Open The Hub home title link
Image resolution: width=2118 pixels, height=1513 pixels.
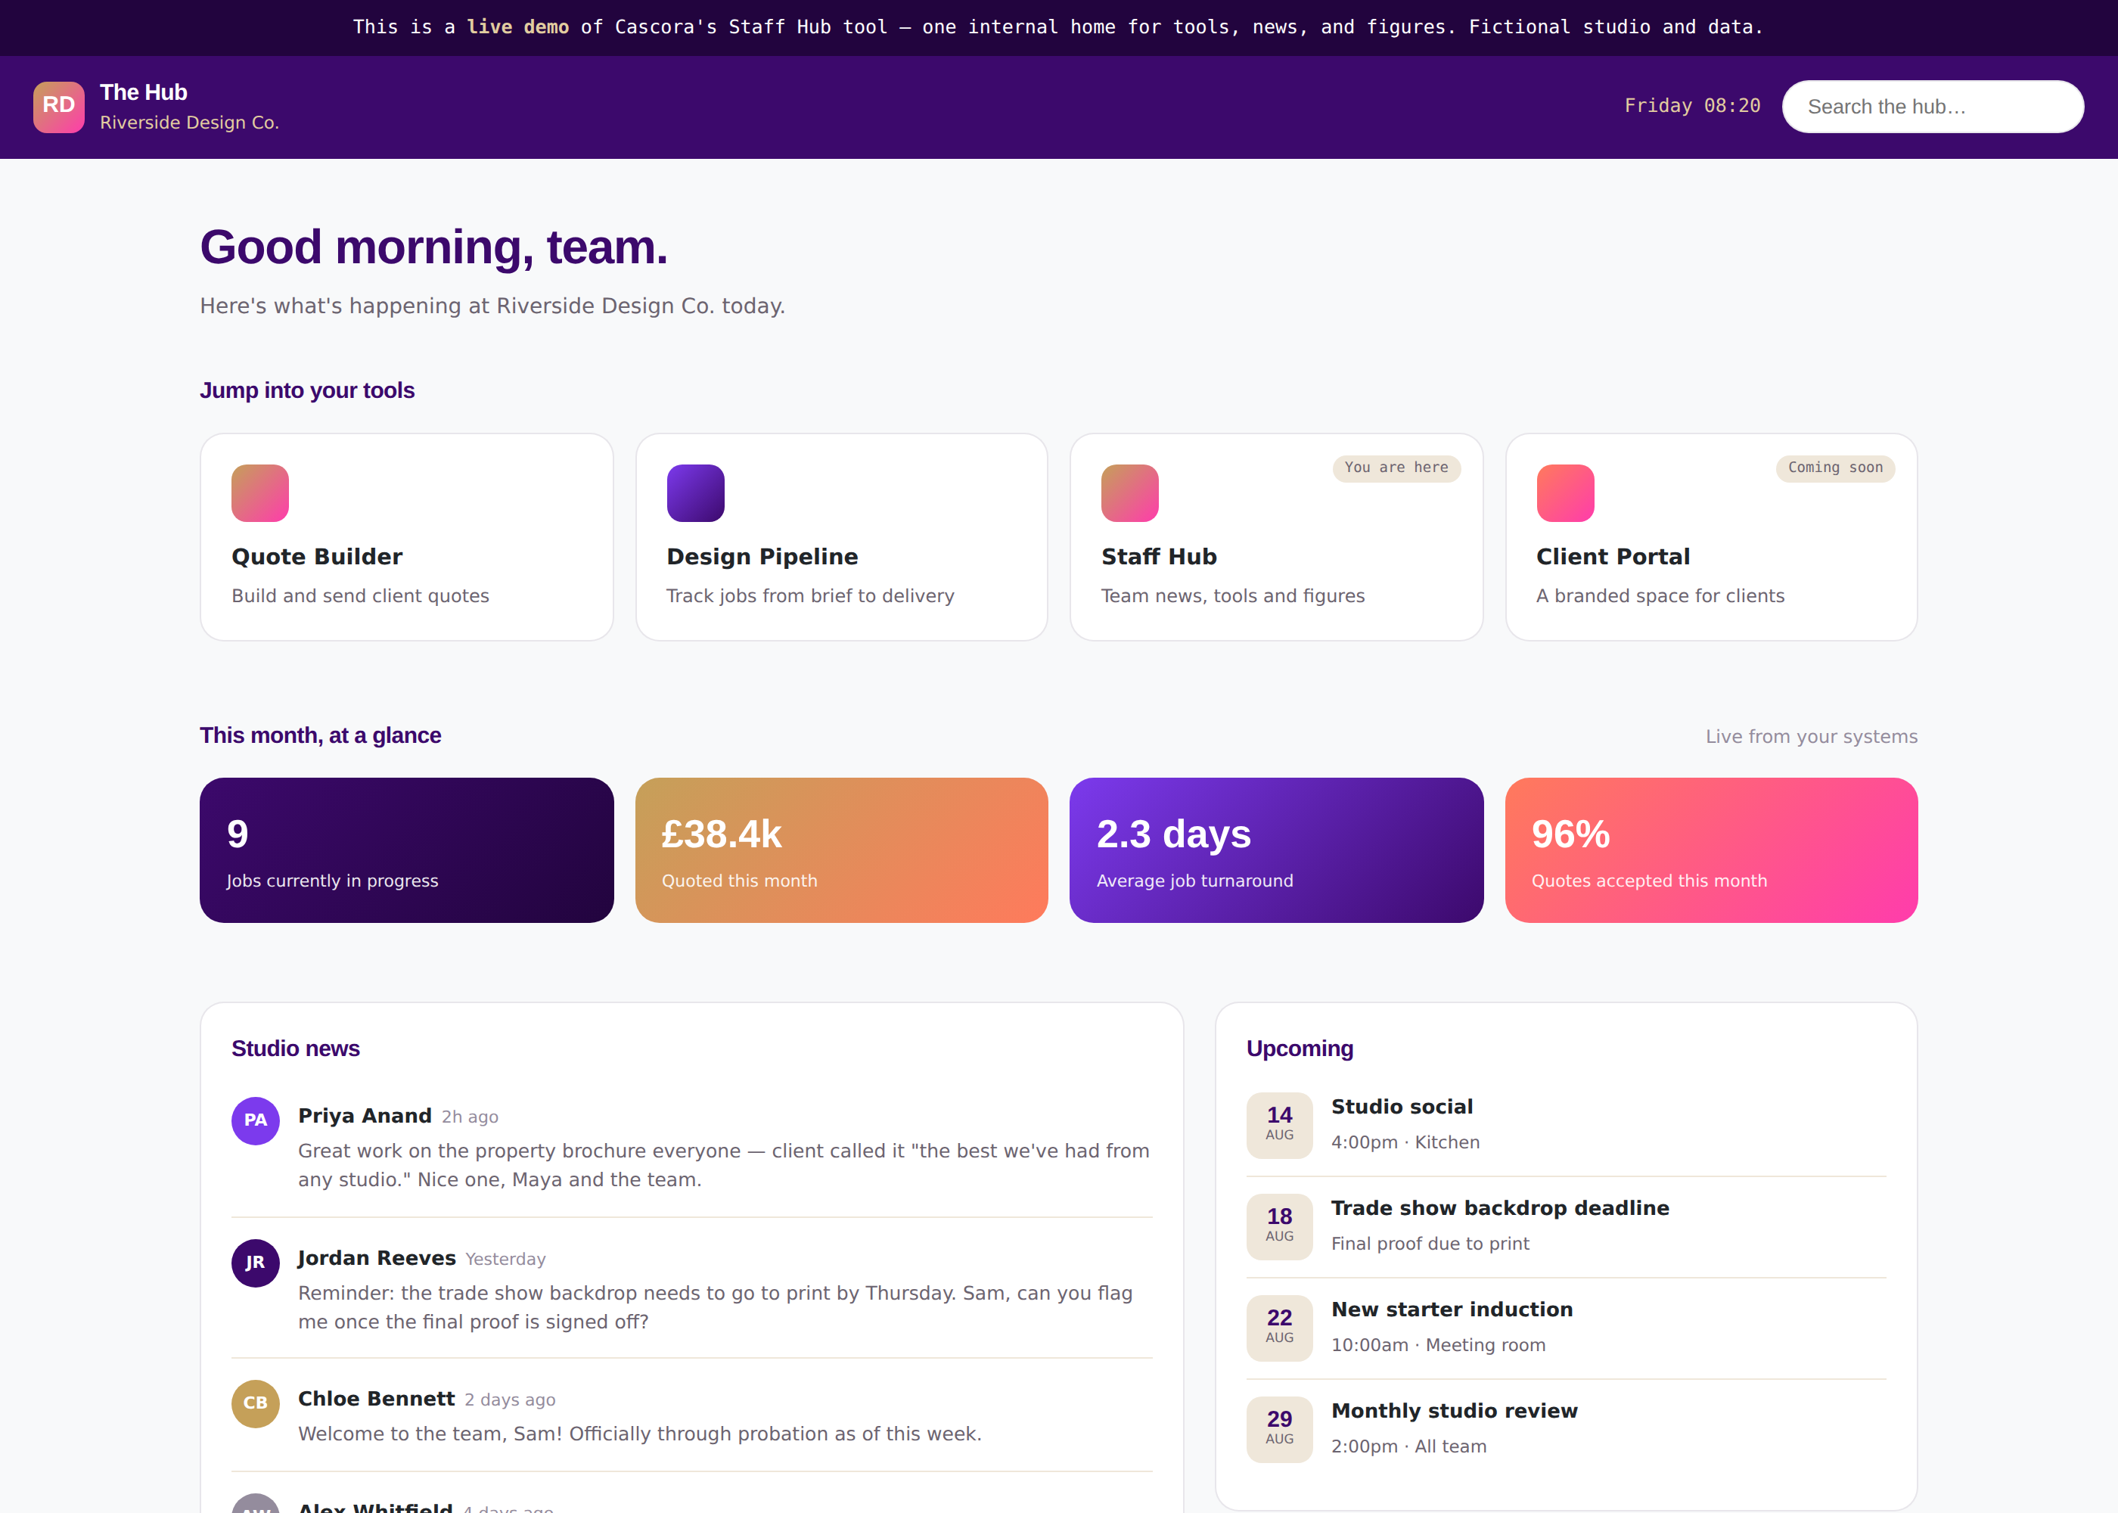pos(144,92)
